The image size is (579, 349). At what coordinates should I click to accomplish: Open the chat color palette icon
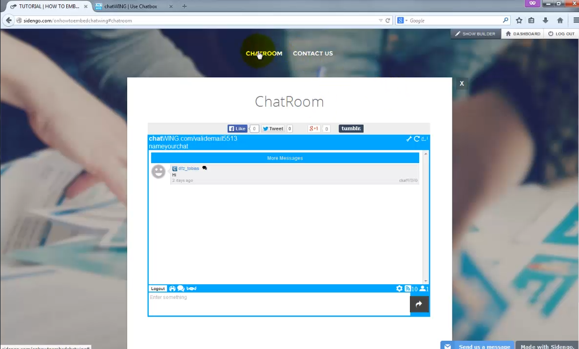click(x=172, y=289)
